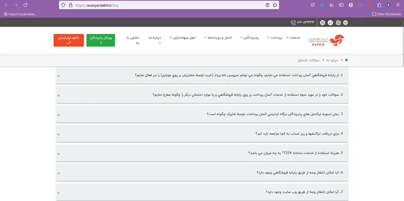Click the phone handset icon
This screenshot has height=201, width=404.
click(293, 23)
